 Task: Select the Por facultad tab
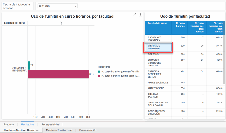click(28, 124)
